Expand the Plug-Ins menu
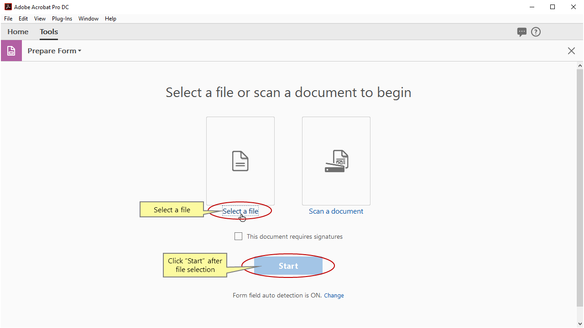 (62, 18)
